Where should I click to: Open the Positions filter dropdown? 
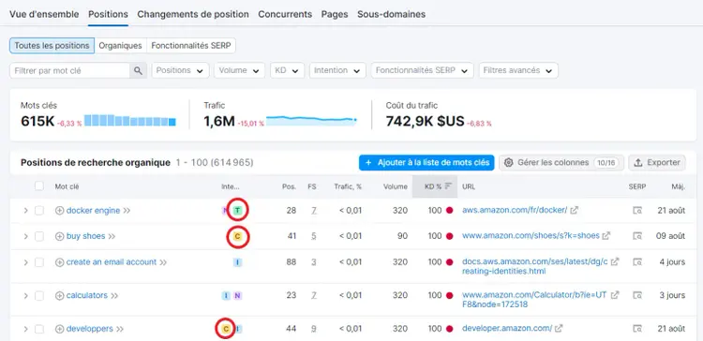(x=180, y=70)
